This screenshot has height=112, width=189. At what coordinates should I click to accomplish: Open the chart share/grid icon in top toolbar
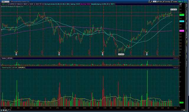click(149, 1)
